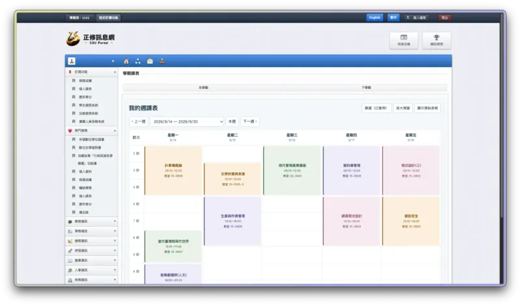Switch to the 本學期 tab
This screenshot has height=306, width=521.
pos(203,88)
